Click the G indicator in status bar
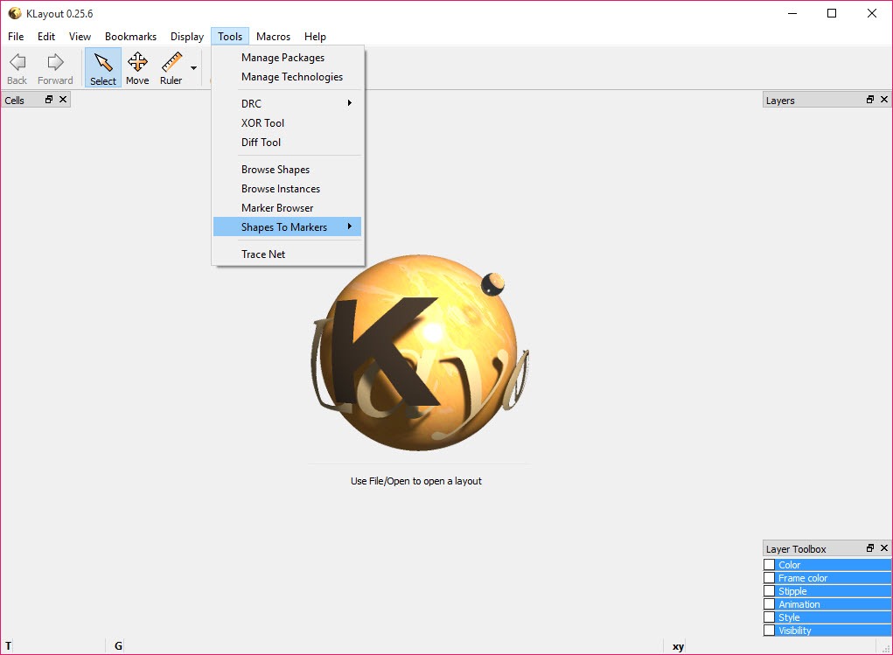 tap(118, 646)
